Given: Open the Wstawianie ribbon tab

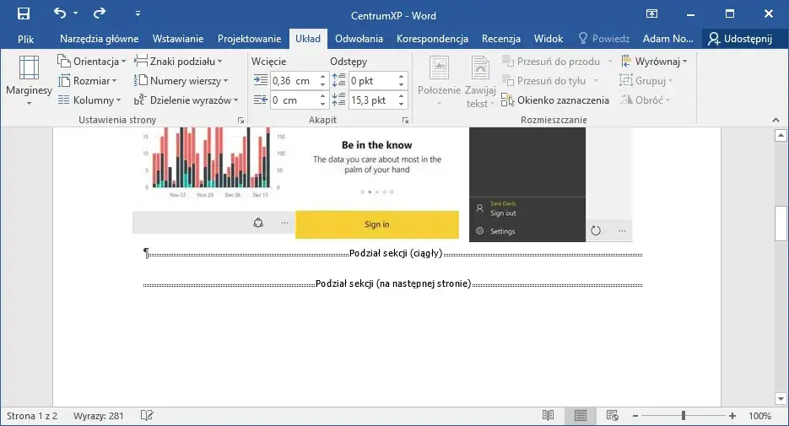Looking at the screenshot, I should (178, 39).
